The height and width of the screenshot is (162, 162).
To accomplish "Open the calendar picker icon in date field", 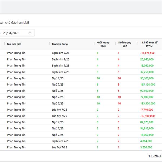I will 30,33.
